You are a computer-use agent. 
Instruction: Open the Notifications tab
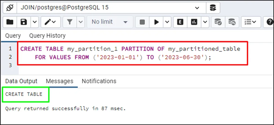click(99, 81)
